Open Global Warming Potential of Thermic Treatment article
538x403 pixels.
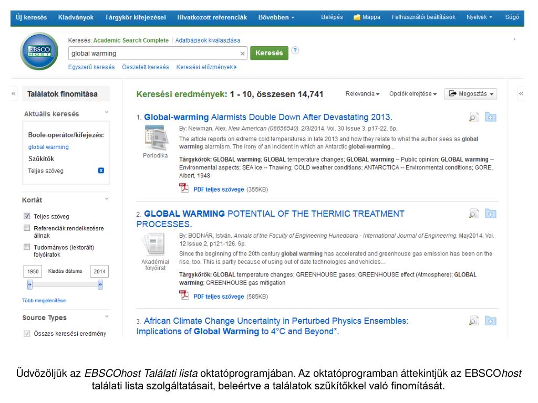[271, 219]
